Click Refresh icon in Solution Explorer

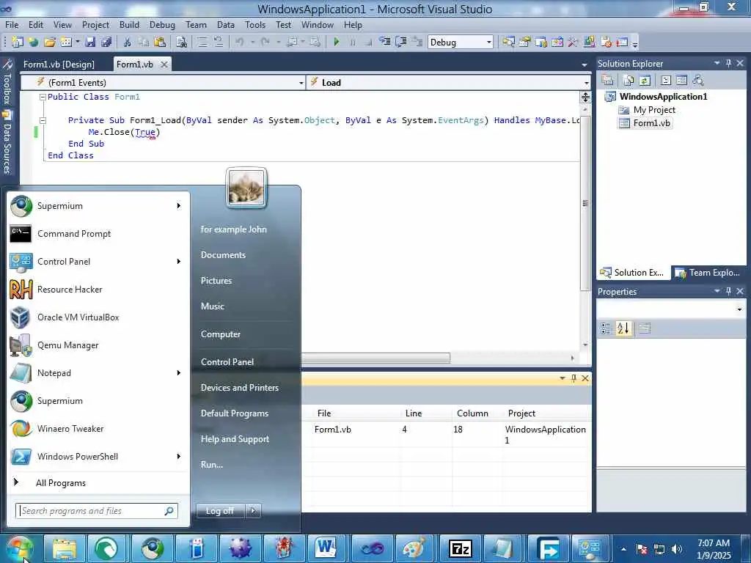click(x=645, y=80)
